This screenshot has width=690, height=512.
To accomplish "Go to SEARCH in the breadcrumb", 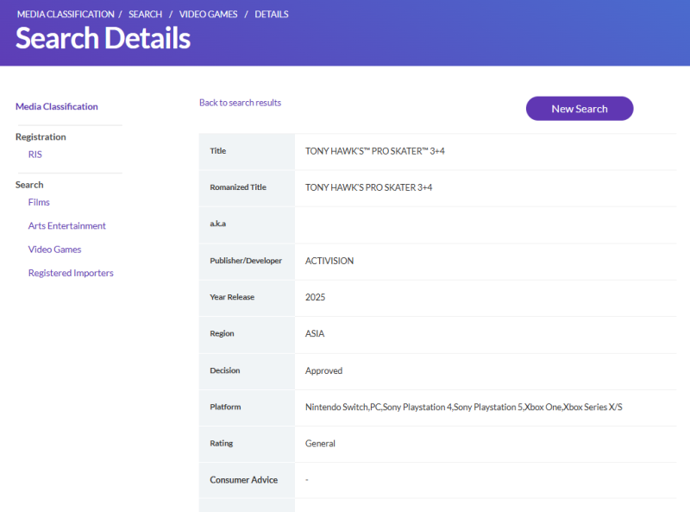I will 145,15.
